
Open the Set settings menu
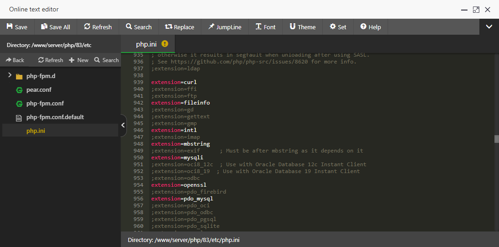(338, 27)
